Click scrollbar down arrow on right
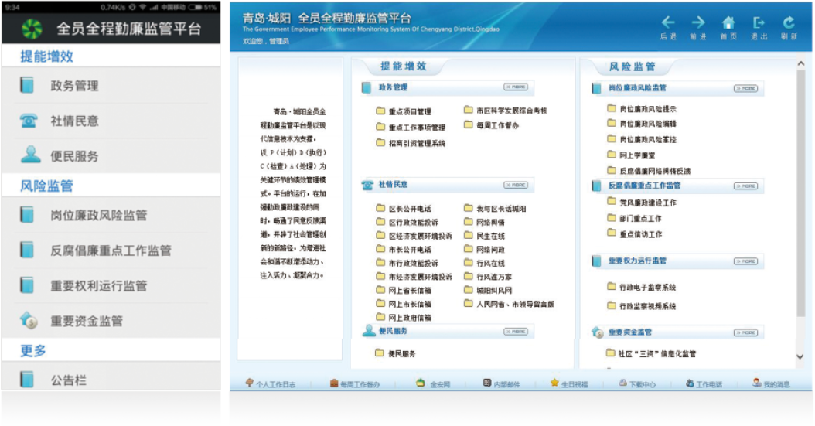Image resolution: width=815 pixels, height=426 pixels. (800, 357)
